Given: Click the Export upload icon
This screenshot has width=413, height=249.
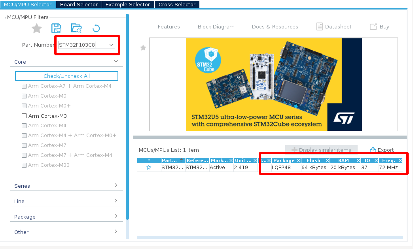Looking at the screenshot, I should (x=373, y=150).
